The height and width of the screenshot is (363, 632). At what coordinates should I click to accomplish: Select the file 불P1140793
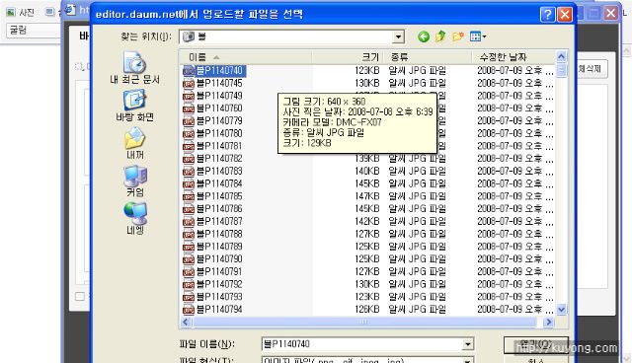click(x=219, y=297)
